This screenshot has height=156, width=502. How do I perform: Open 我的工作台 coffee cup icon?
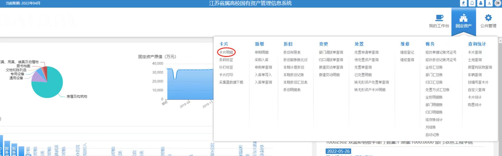[439, 18]
